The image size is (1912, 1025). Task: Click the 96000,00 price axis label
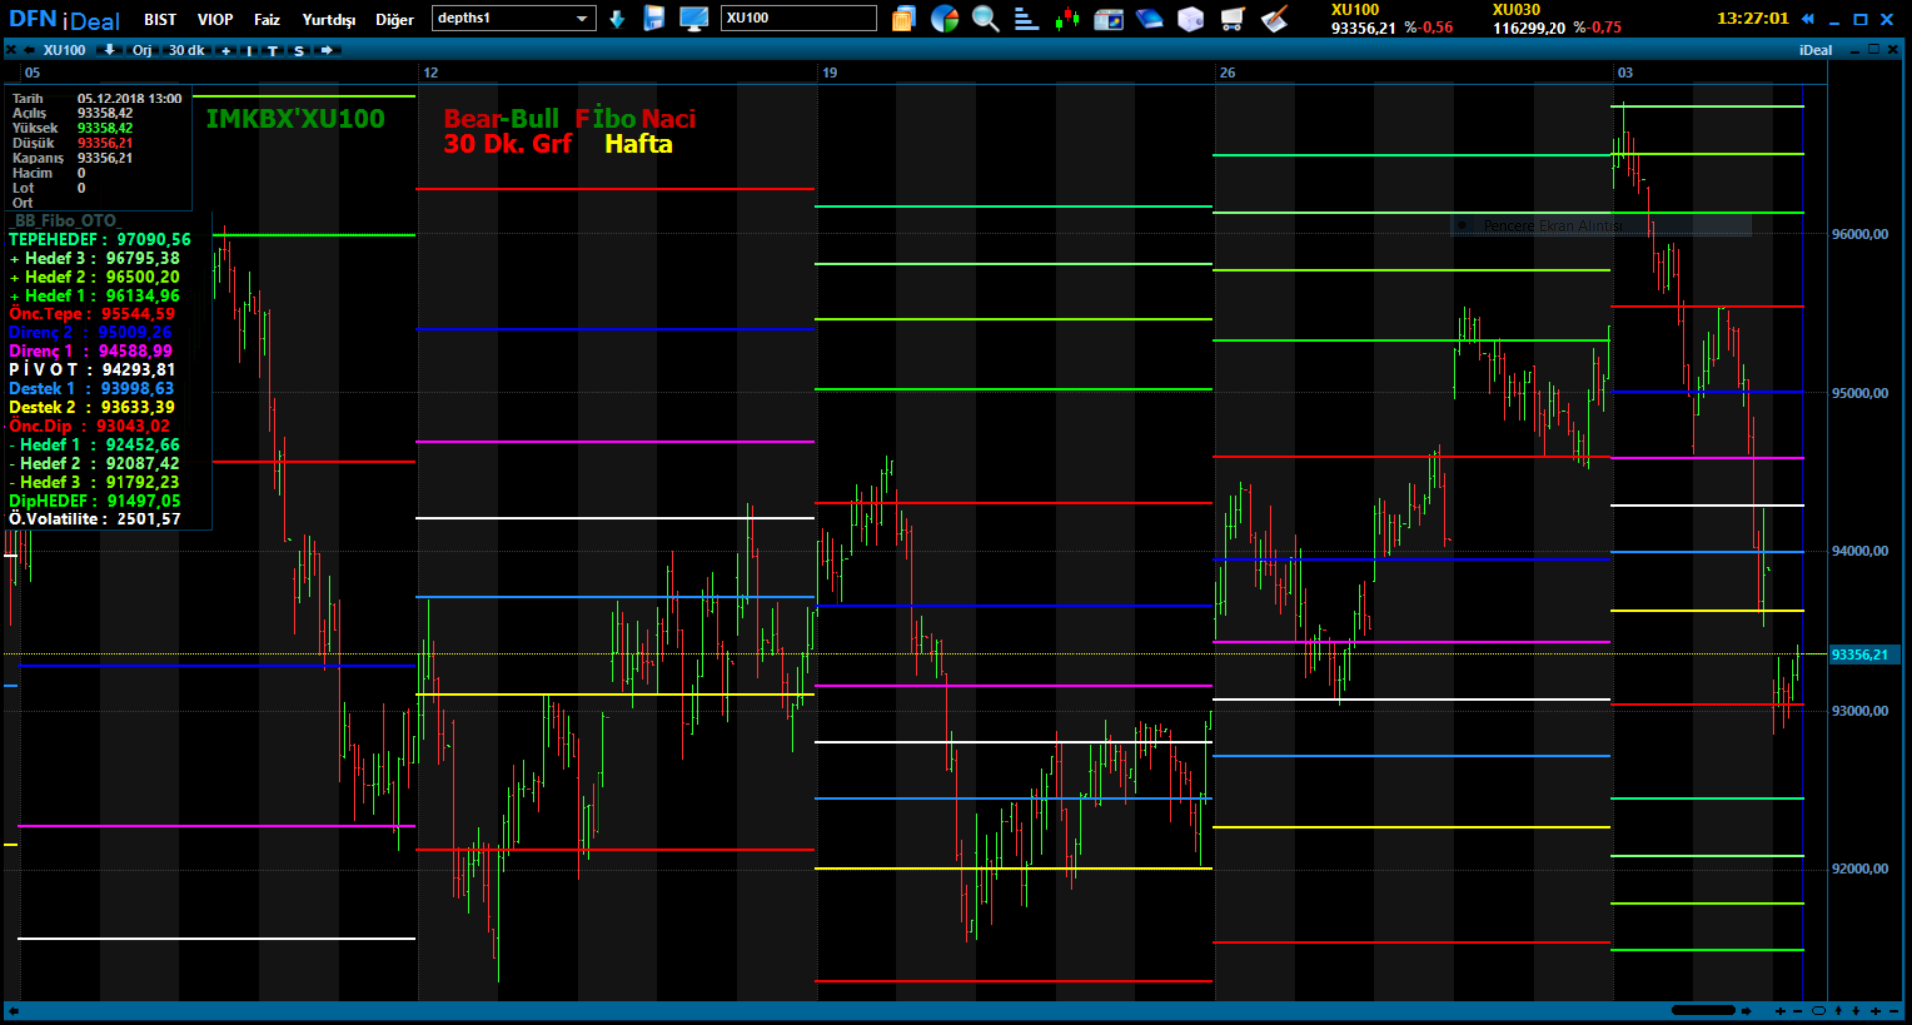pos(1859,234)
